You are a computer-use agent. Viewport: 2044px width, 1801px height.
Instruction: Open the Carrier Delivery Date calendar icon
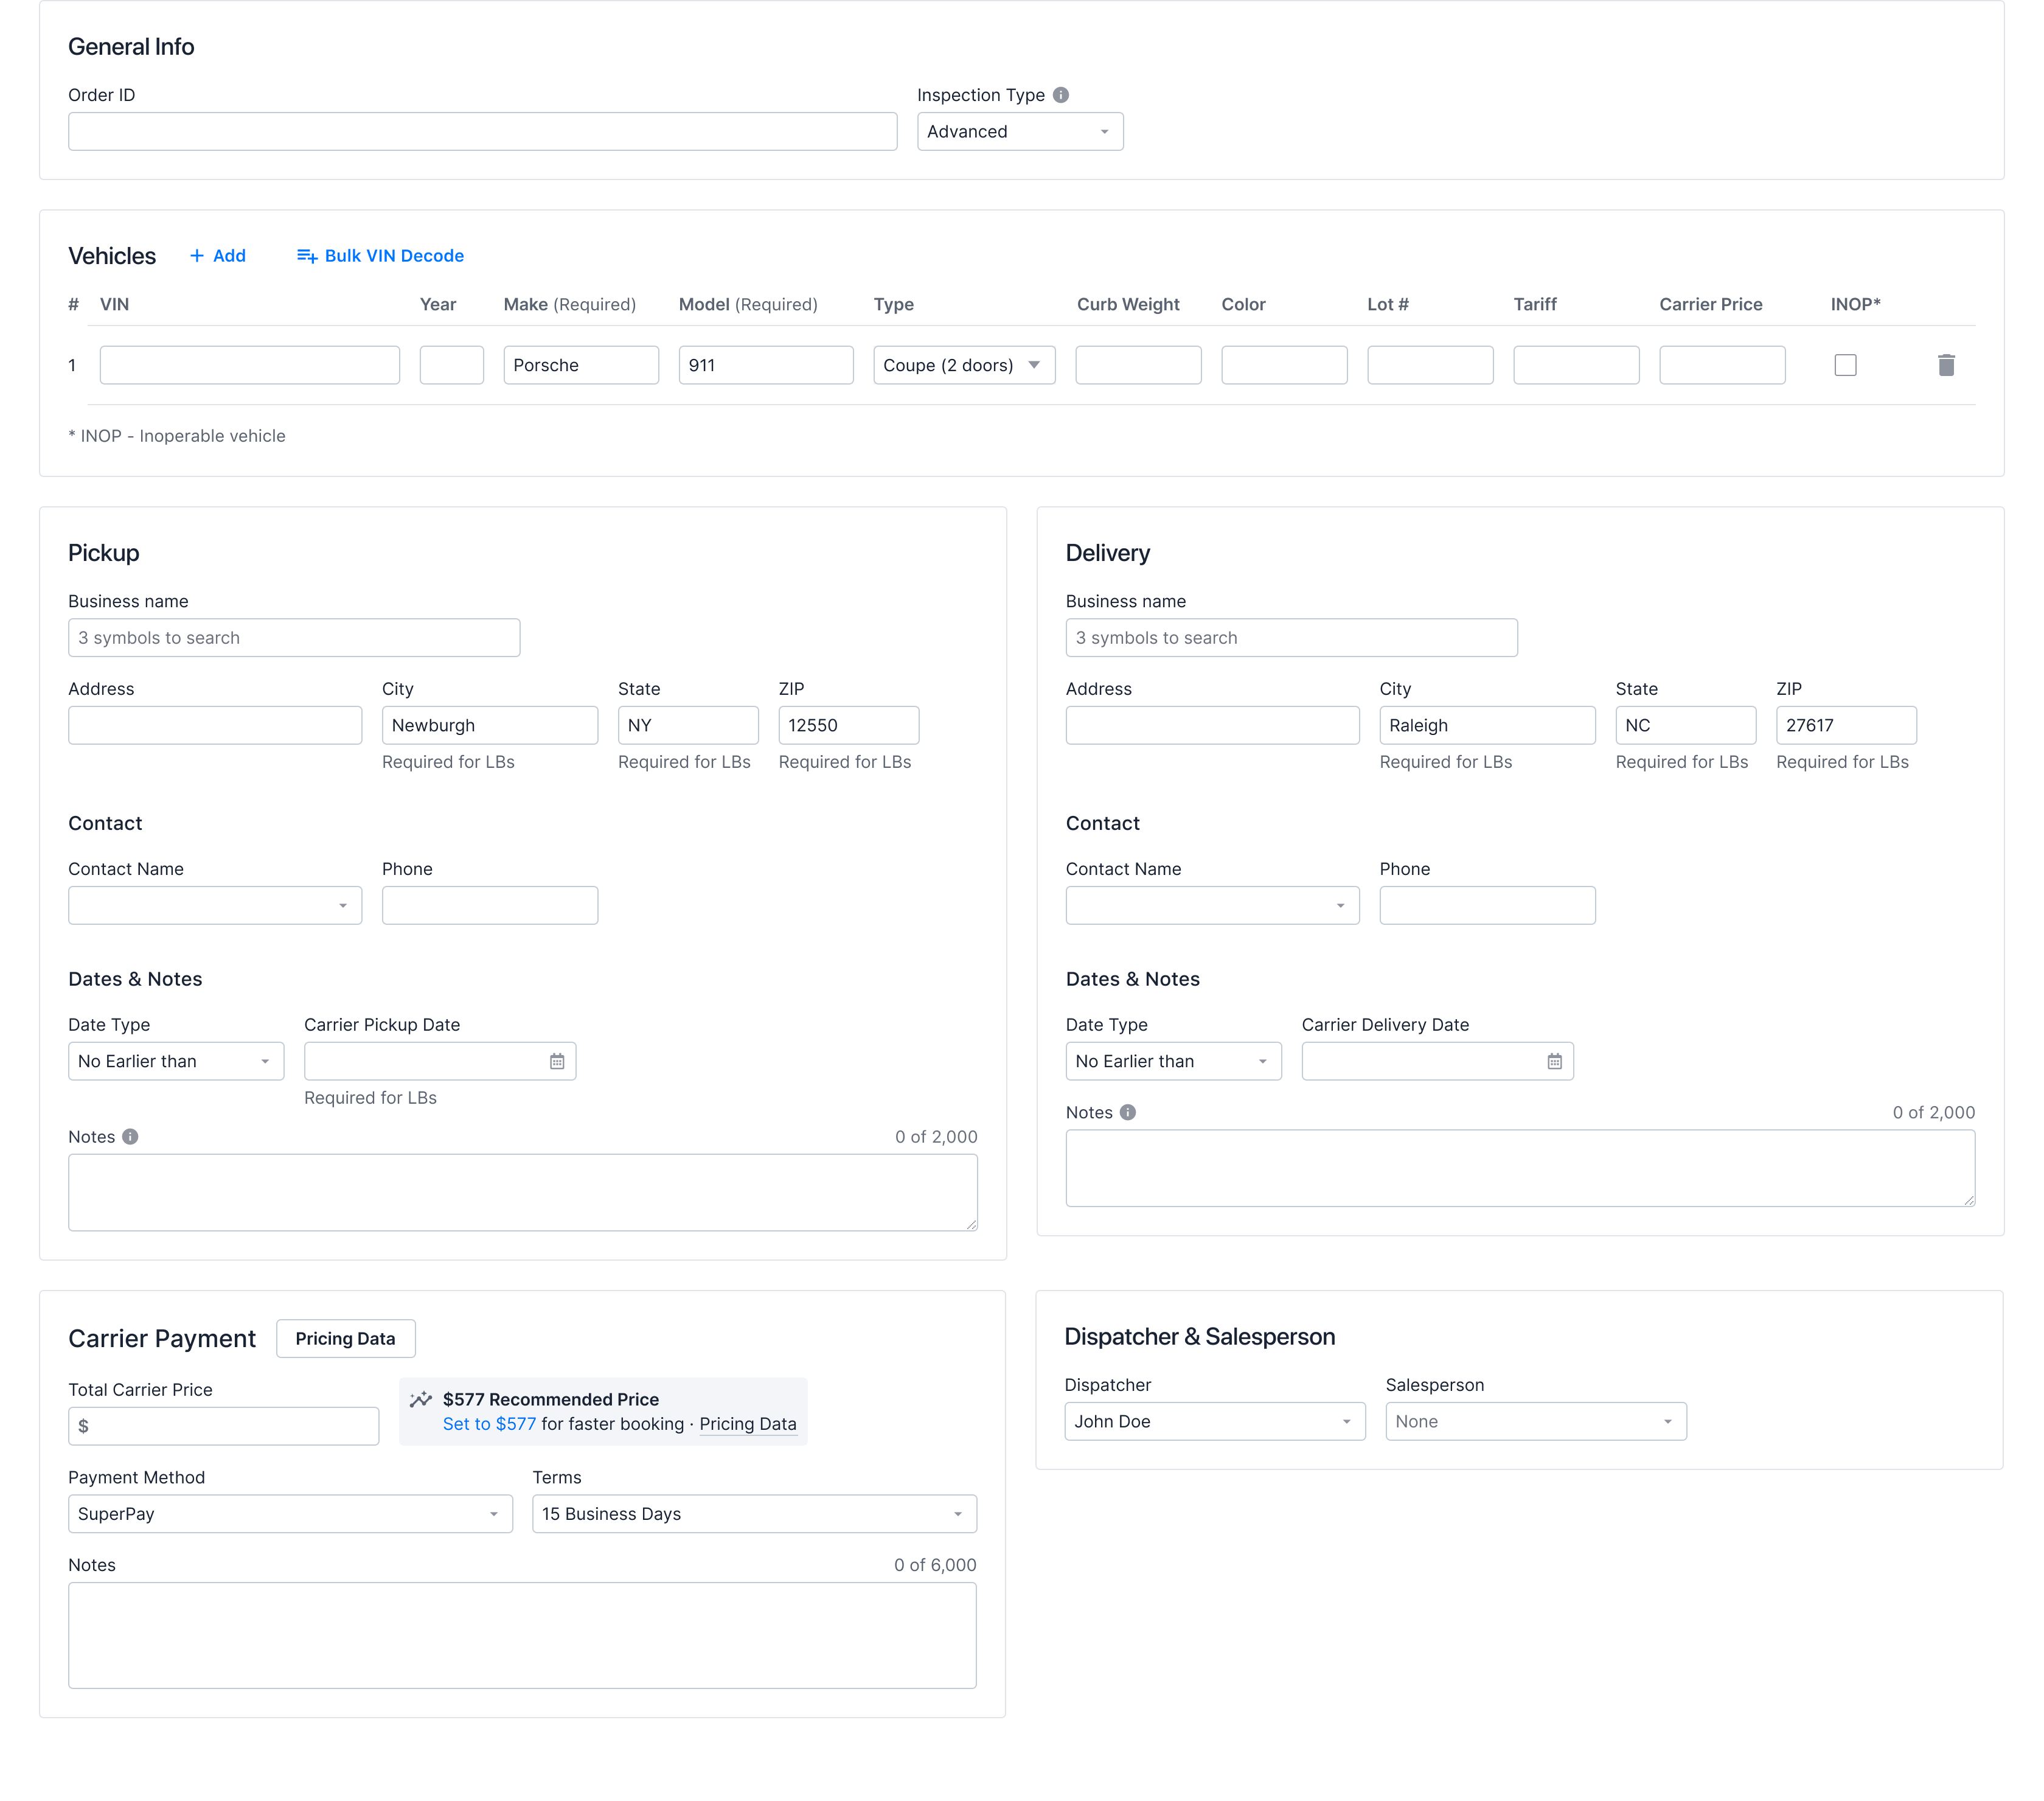[x=1554, y=1061]
